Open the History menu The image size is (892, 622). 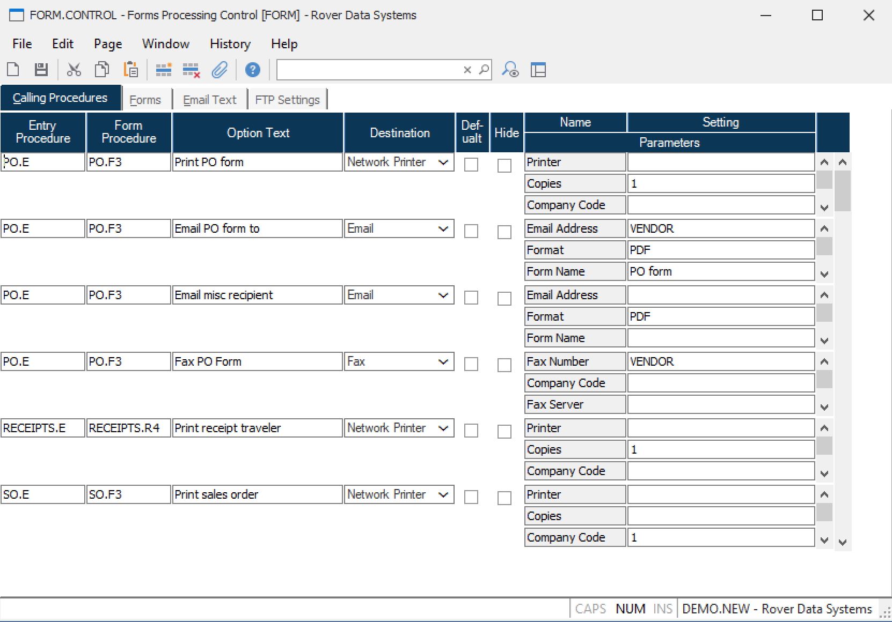[x=230, y=44]
